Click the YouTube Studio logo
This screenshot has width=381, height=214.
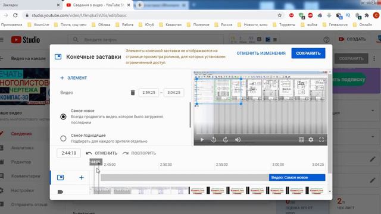[x=26, y=40]
